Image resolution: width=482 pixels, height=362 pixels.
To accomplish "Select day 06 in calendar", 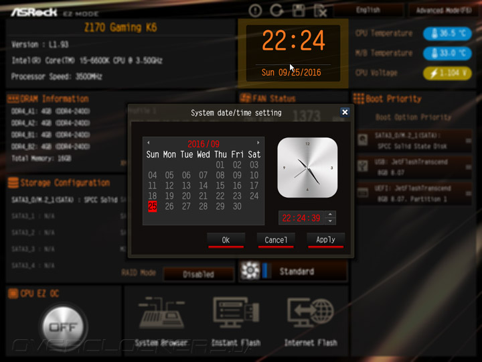I will click(x=186, y=175).
